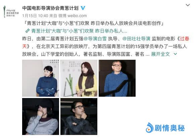
Task: Open the green onion profile avatar
Action: click(11, 11)
